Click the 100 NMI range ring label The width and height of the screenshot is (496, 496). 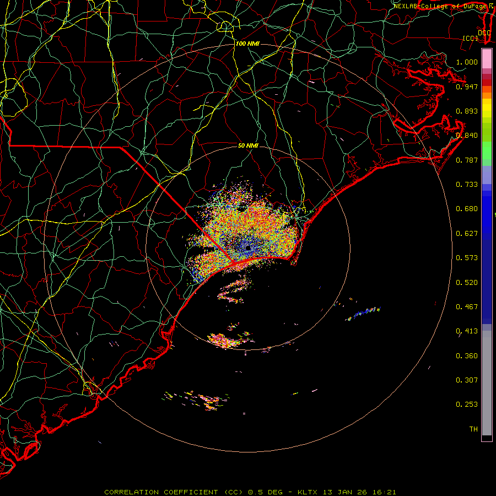pyautogui.click(x=247, y=44)
